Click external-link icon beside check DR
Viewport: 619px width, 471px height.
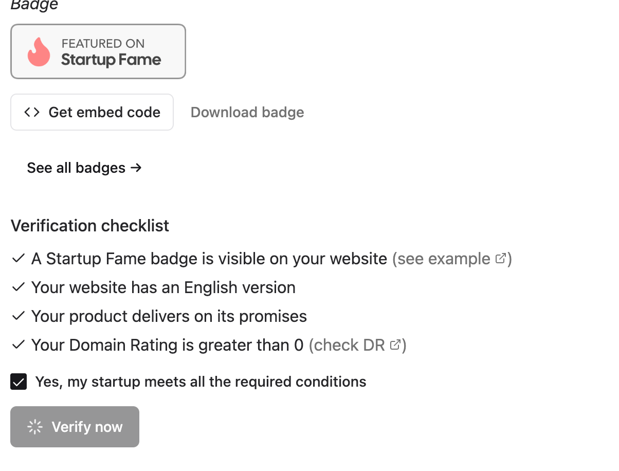point(395,345)
